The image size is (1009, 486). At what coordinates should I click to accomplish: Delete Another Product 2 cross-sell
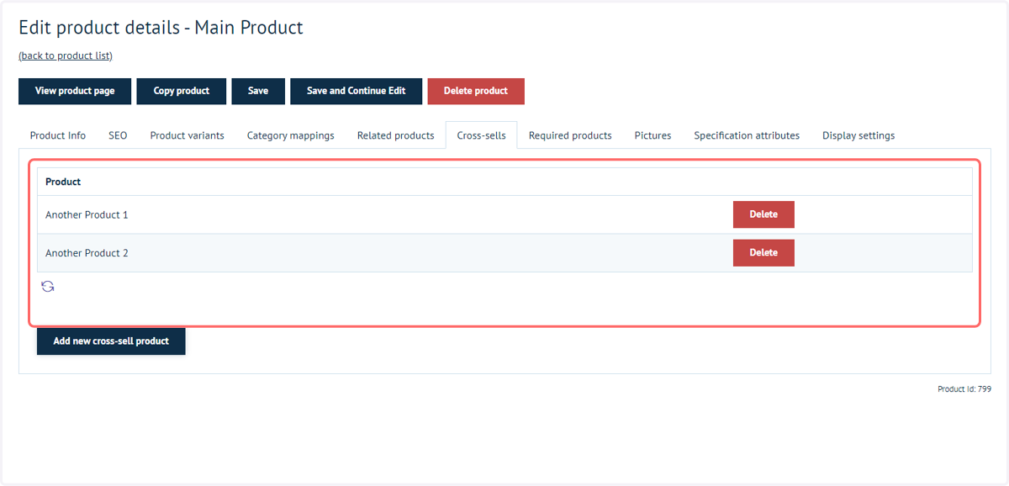pos(763,252)
